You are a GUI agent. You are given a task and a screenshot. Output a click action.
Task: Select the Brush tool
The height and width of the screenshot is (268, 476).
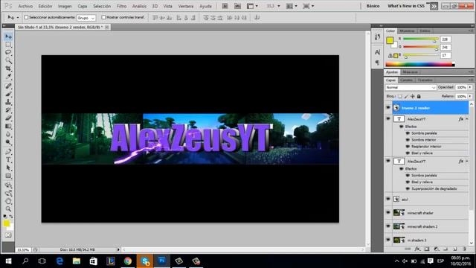click(x=8, y=94)
